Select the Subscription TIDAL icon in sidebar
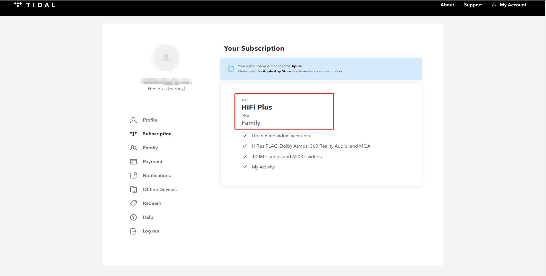 pyautogui.click(x=133, y=134)
